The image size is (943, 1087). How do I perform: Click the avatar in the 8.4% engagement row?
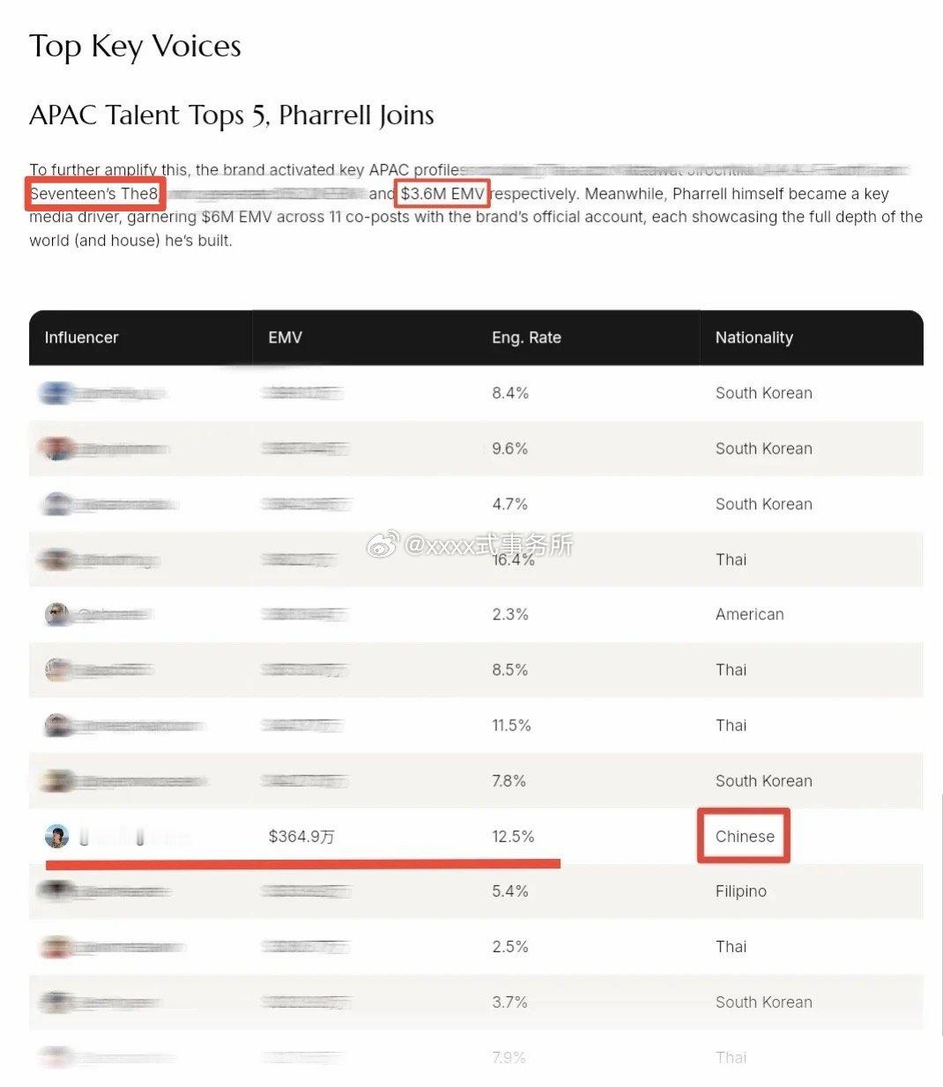(56, 393)
